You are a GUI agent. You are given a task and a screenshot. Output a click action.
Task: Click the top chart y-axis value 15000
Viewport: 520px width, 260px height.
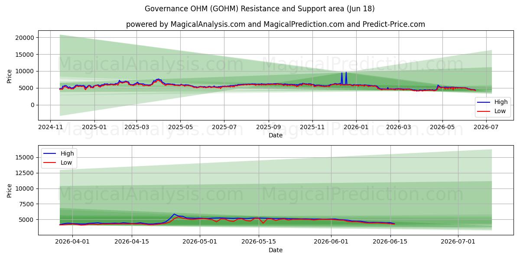[24, 55]
